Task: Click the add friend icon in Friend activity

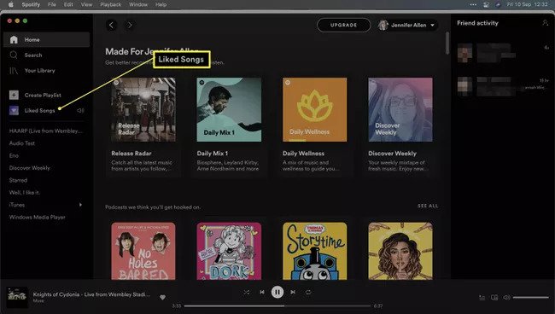Action: (x=545, y=23)
